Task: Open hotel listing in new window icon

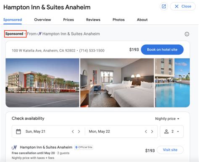Action: [x=164, y=6]
